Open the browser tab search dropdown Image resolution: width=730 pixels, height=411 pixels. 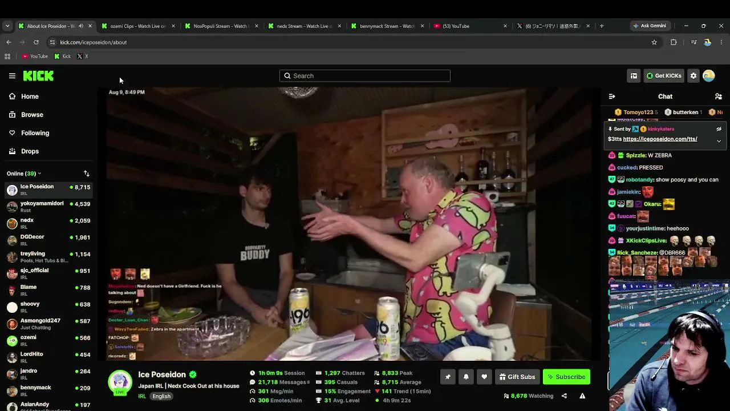[7, 26]
